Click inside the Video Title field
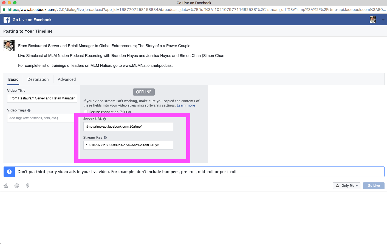This screenshot has width=387, height=244. point(42,98)
